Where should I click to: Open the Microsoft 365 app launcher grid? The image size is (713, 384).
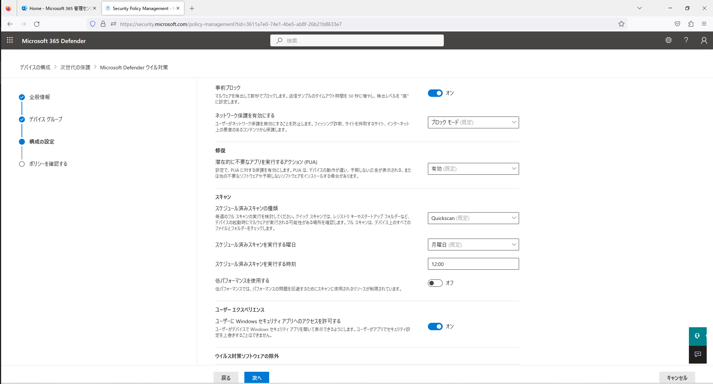point(10,40)
